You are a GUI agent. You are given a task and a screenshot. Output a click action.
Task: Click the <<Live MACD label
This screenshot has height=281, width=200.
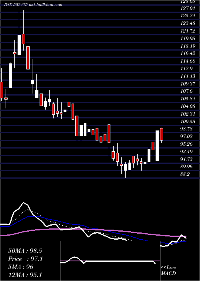click(x=168, y=270)
